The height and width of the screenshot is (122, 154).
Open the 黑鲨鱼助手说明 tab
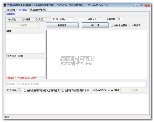pos(38,10)
